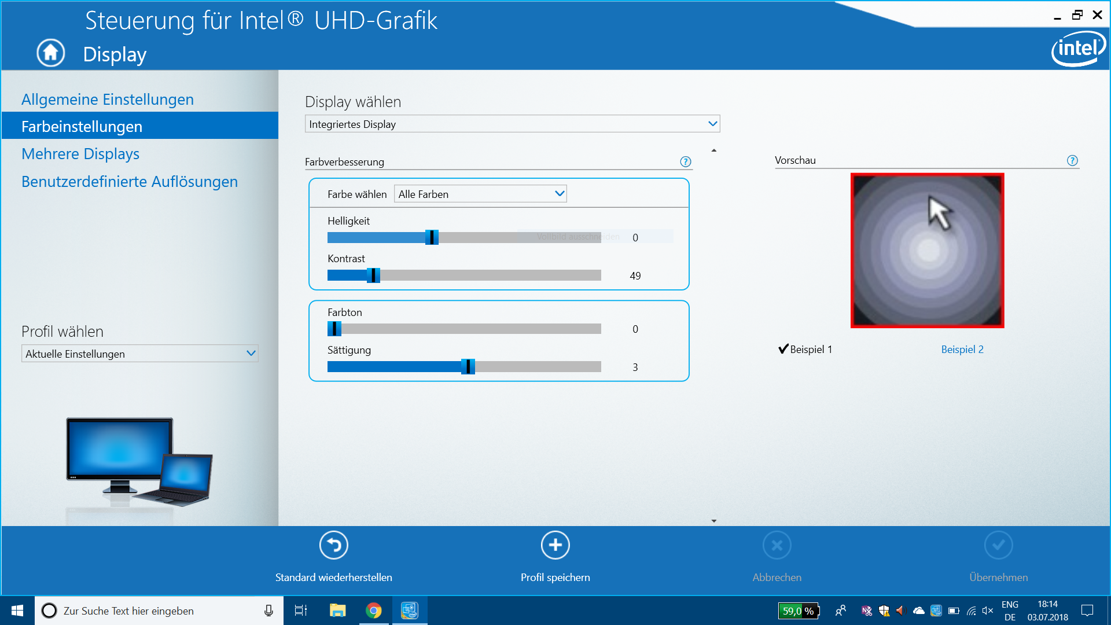
Task: Click the muted volume tray icon
Action: (988, 611)
